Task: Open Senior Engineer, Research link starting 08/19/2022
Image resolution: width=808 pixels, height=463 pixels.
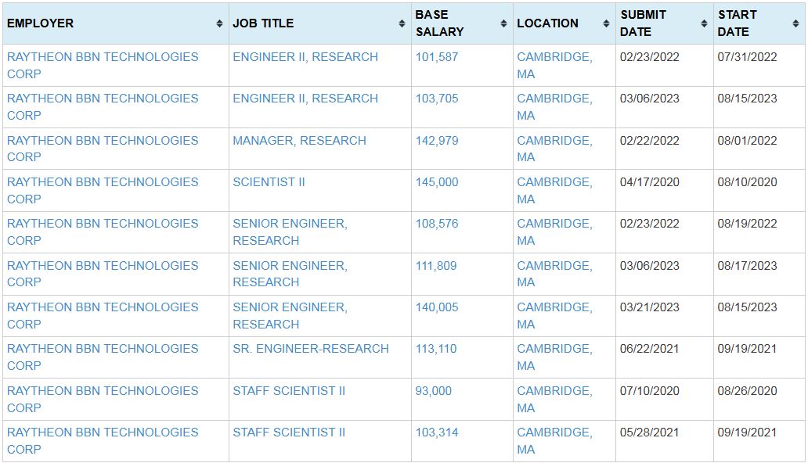Action: coord(290,231)
